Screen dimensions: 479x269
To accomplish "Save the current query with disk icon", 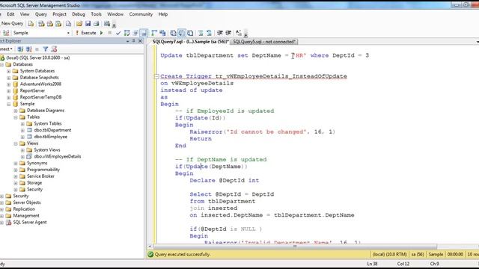I will (88, 24).
